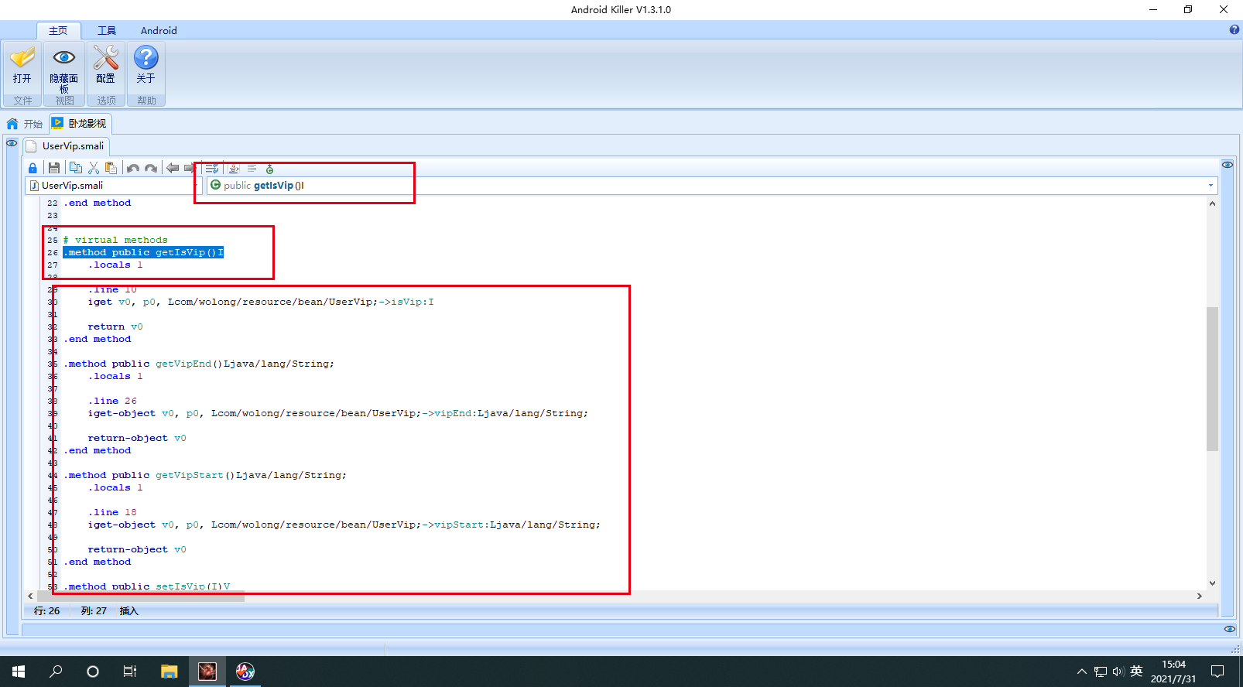Toggle the right panel eye icon
The image size is (1243, 687).
pos(1228,165)
